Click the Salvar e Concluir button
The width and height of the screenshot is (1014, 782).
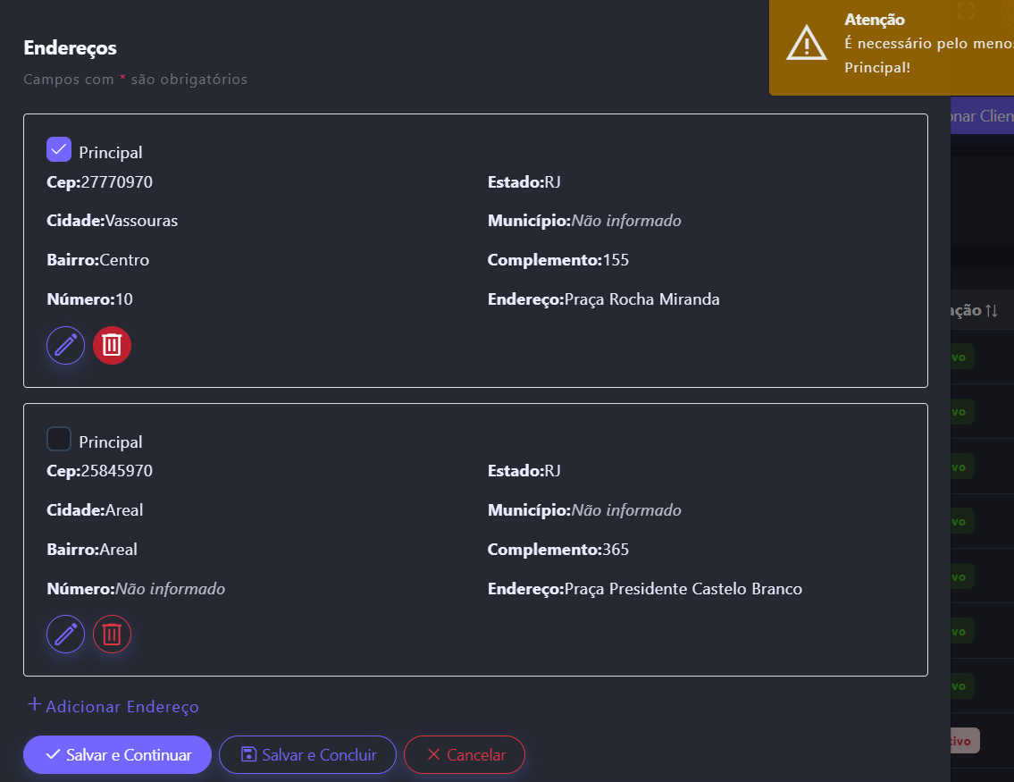click(307, 755)
